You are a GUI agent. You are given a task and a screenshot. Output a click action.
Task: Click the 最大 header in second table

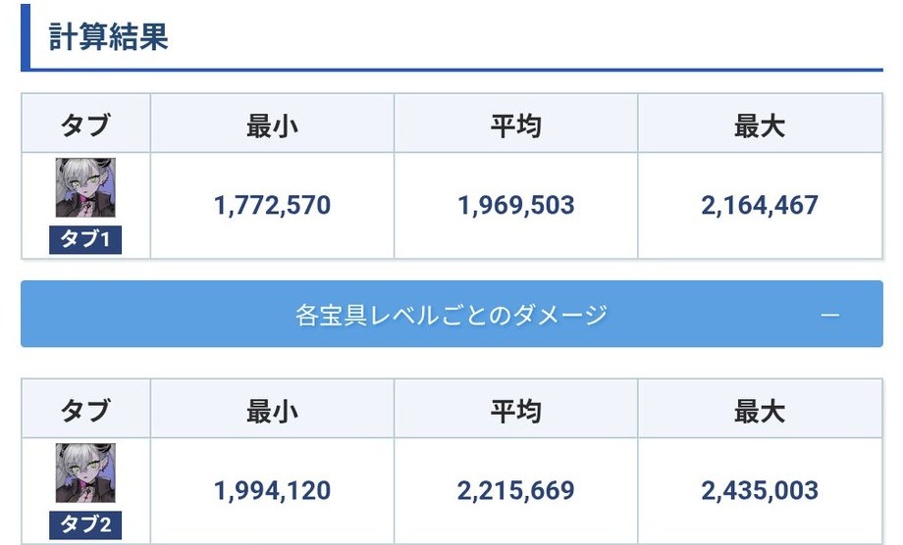tap(760, 411)
